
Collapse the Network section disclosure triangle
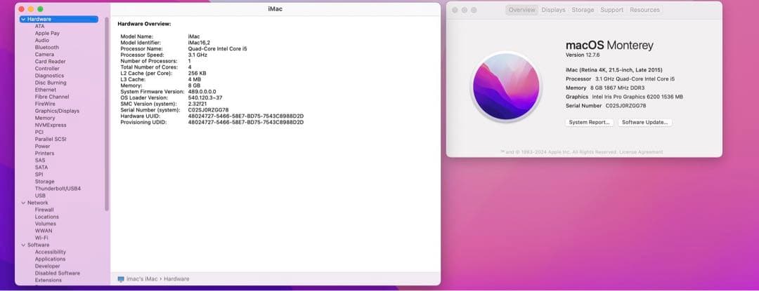[x=23, y=203]
